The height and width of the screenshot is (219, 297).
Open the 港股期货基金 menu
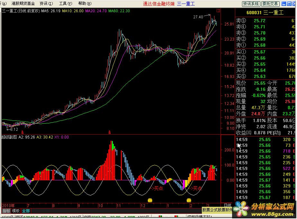click(23, 4)
